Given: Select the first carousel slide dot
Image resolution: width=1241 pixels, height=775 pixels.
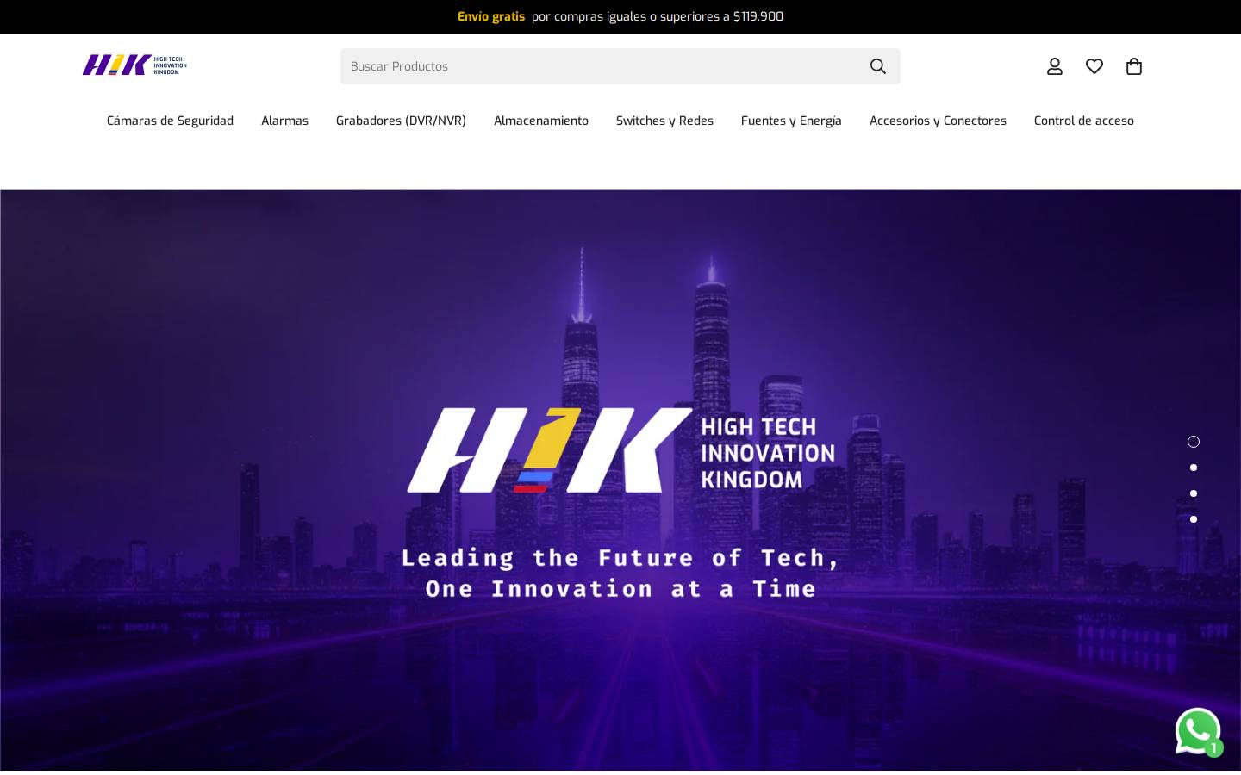Looking at the screenshot, I should point(1194,442).
